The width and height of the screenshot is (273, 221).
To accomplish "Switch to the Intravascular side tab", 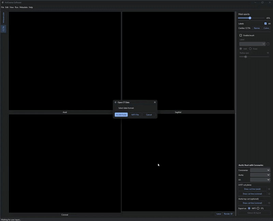I will (3, 18).
